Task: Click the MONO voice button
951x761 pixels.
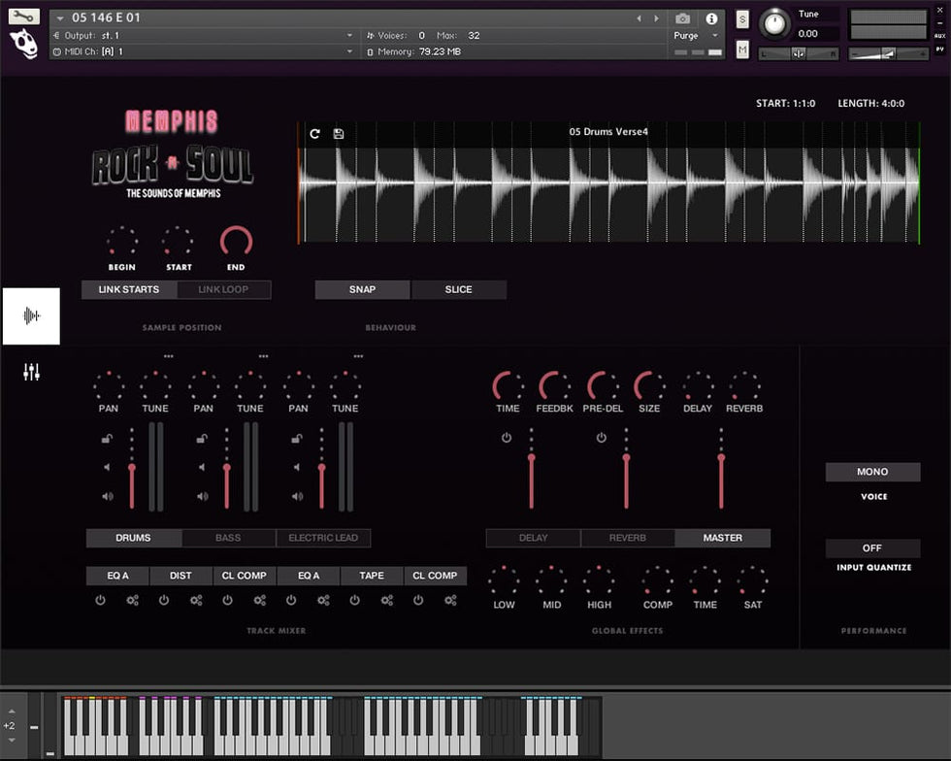Action: point(872,472)
